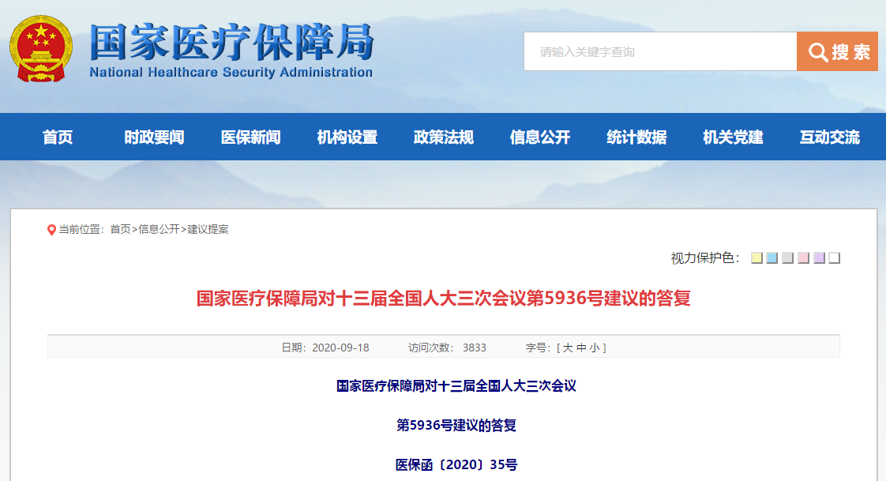Click the national emblem logo
The image size is (886, 481).
41,49
